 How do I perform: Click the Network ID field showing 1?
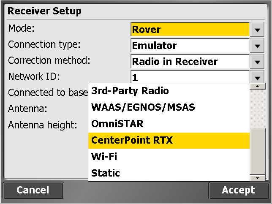(190, 78)
